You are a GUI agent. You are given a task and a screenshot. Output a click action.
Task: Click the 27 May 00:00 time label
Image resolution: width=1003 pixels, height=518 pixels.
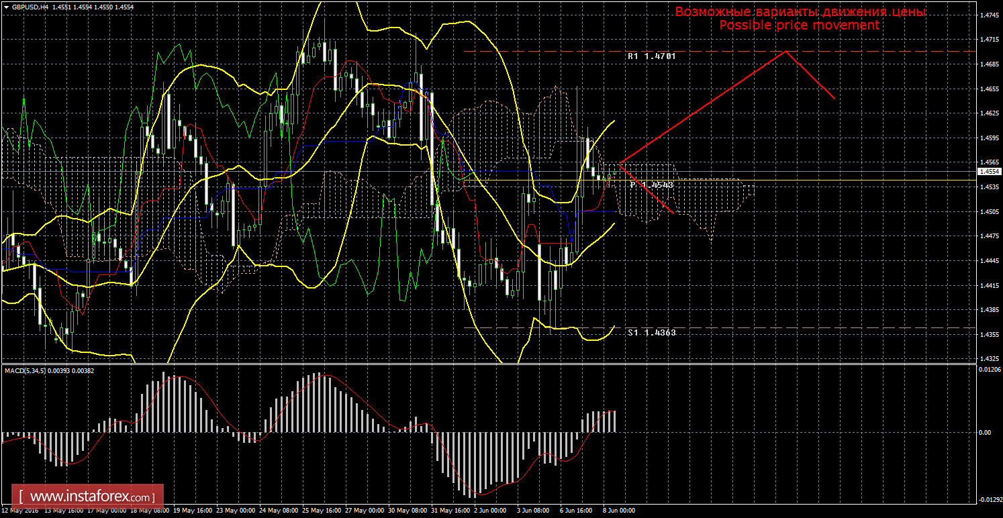click(x=363, y=511)
